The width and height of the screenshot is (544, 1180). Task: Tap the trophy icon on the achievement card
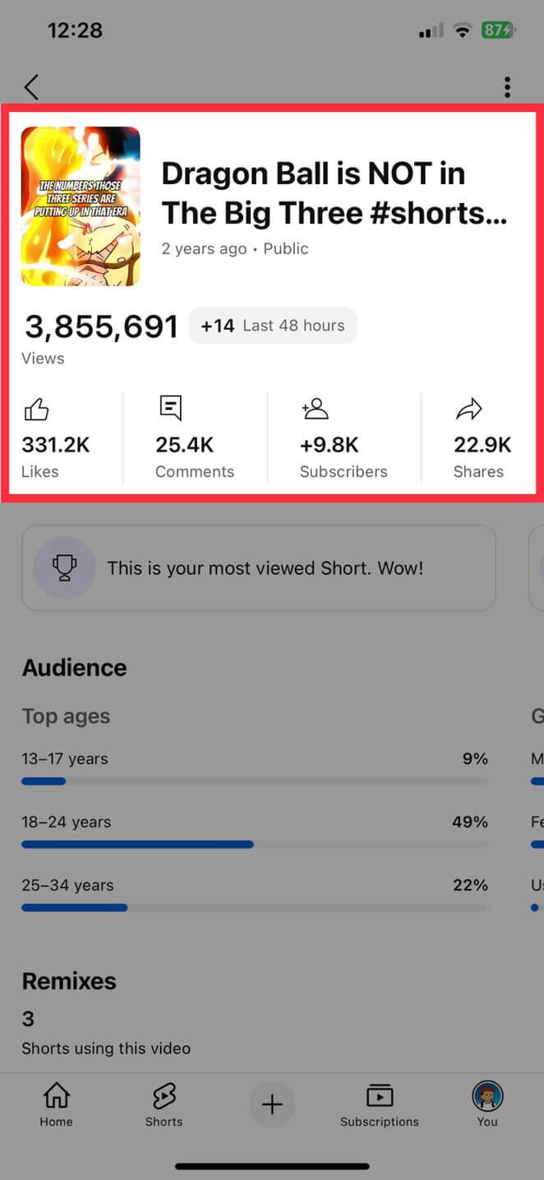click(64, 567)
